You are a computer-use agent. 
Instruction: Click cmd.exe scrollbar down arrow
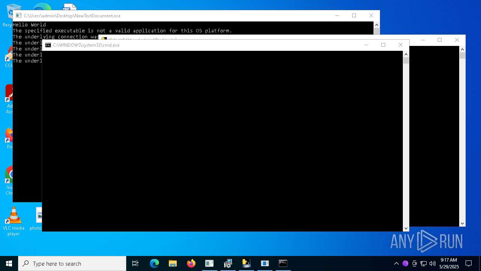[x=406, y=228]
